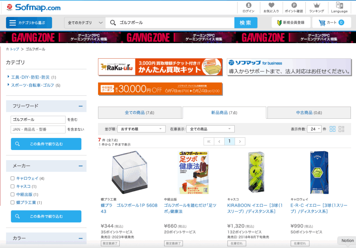This screenshot has width=356, height=248.
Task: Expand スポーツ･自転車･ゴルフ category
Action: click(x=32, y=85)
